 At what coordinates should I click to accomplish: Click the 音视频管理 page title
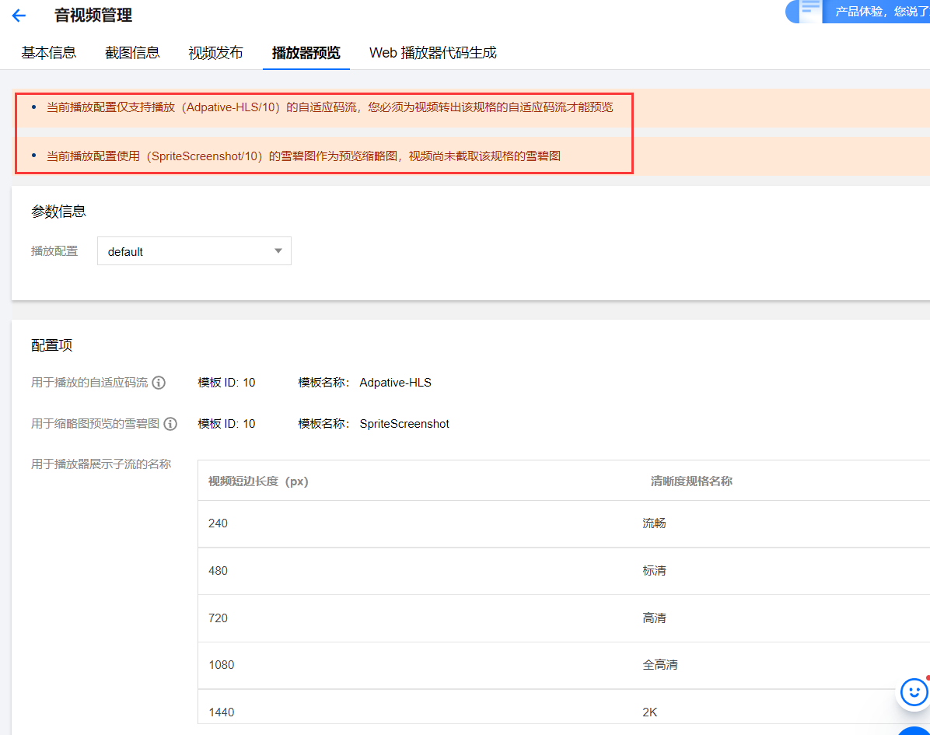[93, 16]
